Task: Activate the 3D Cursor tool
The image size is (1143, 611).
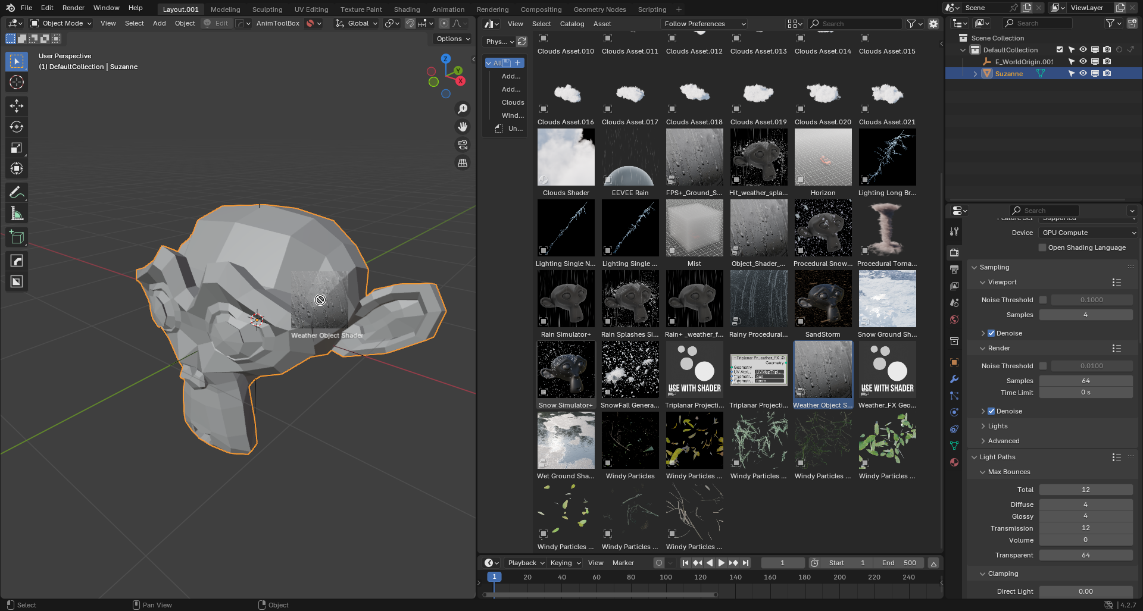Action: coord(17,82)
